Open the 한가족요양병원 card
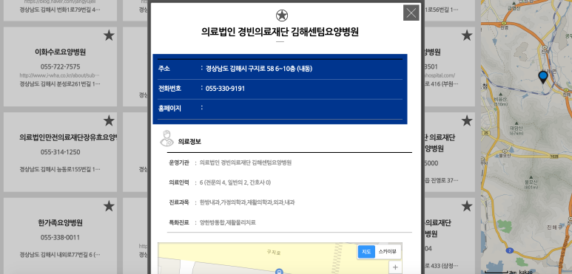This screenshot has width=572, height=274. (60, 236)
